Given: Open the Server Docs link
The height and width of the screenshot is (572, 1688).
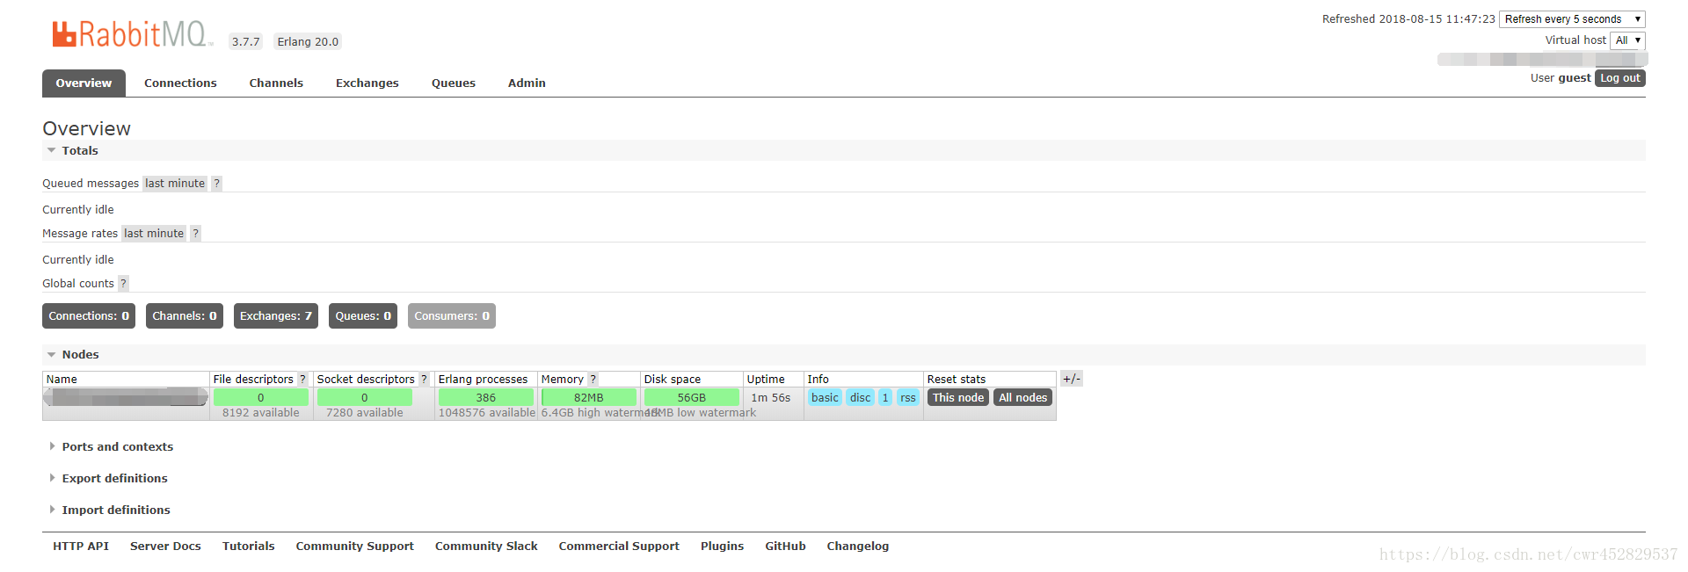Looking at the screenshot, I should [x=165, y=547].
